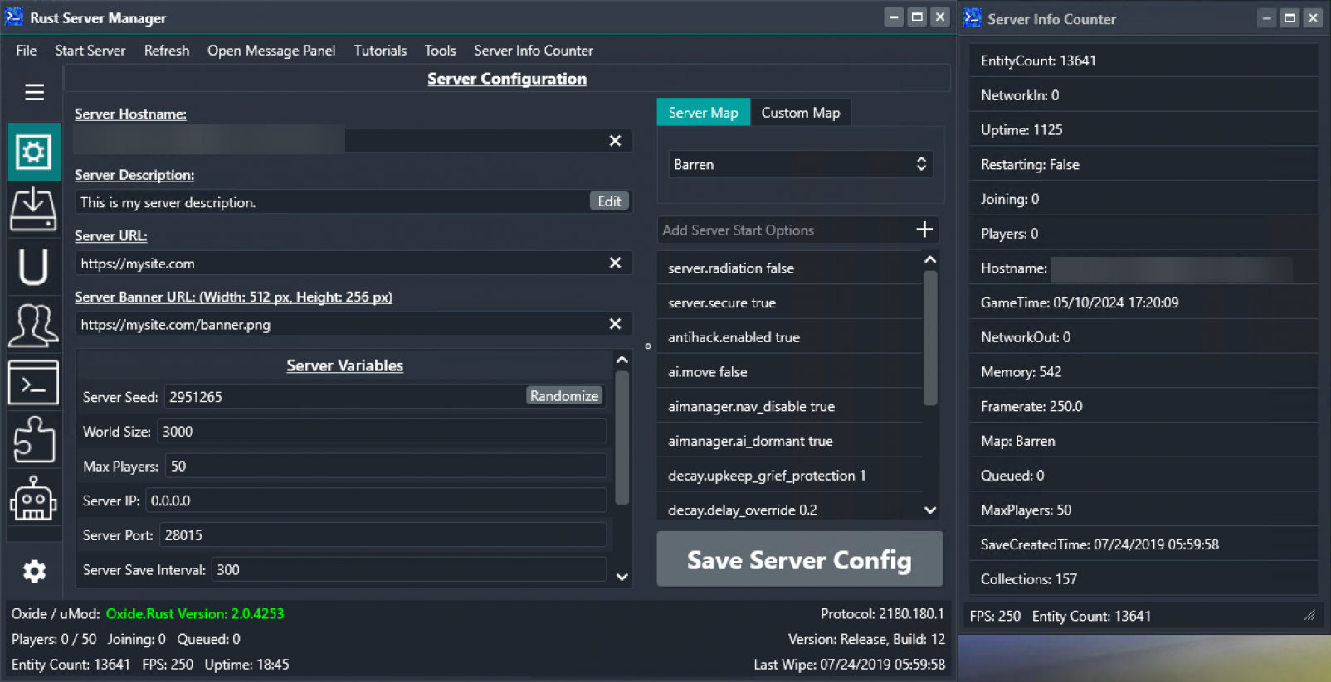The height and width of the screenshot is (682, 1331).
Task: Switch to the Server Map tab
Action: coord(704,113)
